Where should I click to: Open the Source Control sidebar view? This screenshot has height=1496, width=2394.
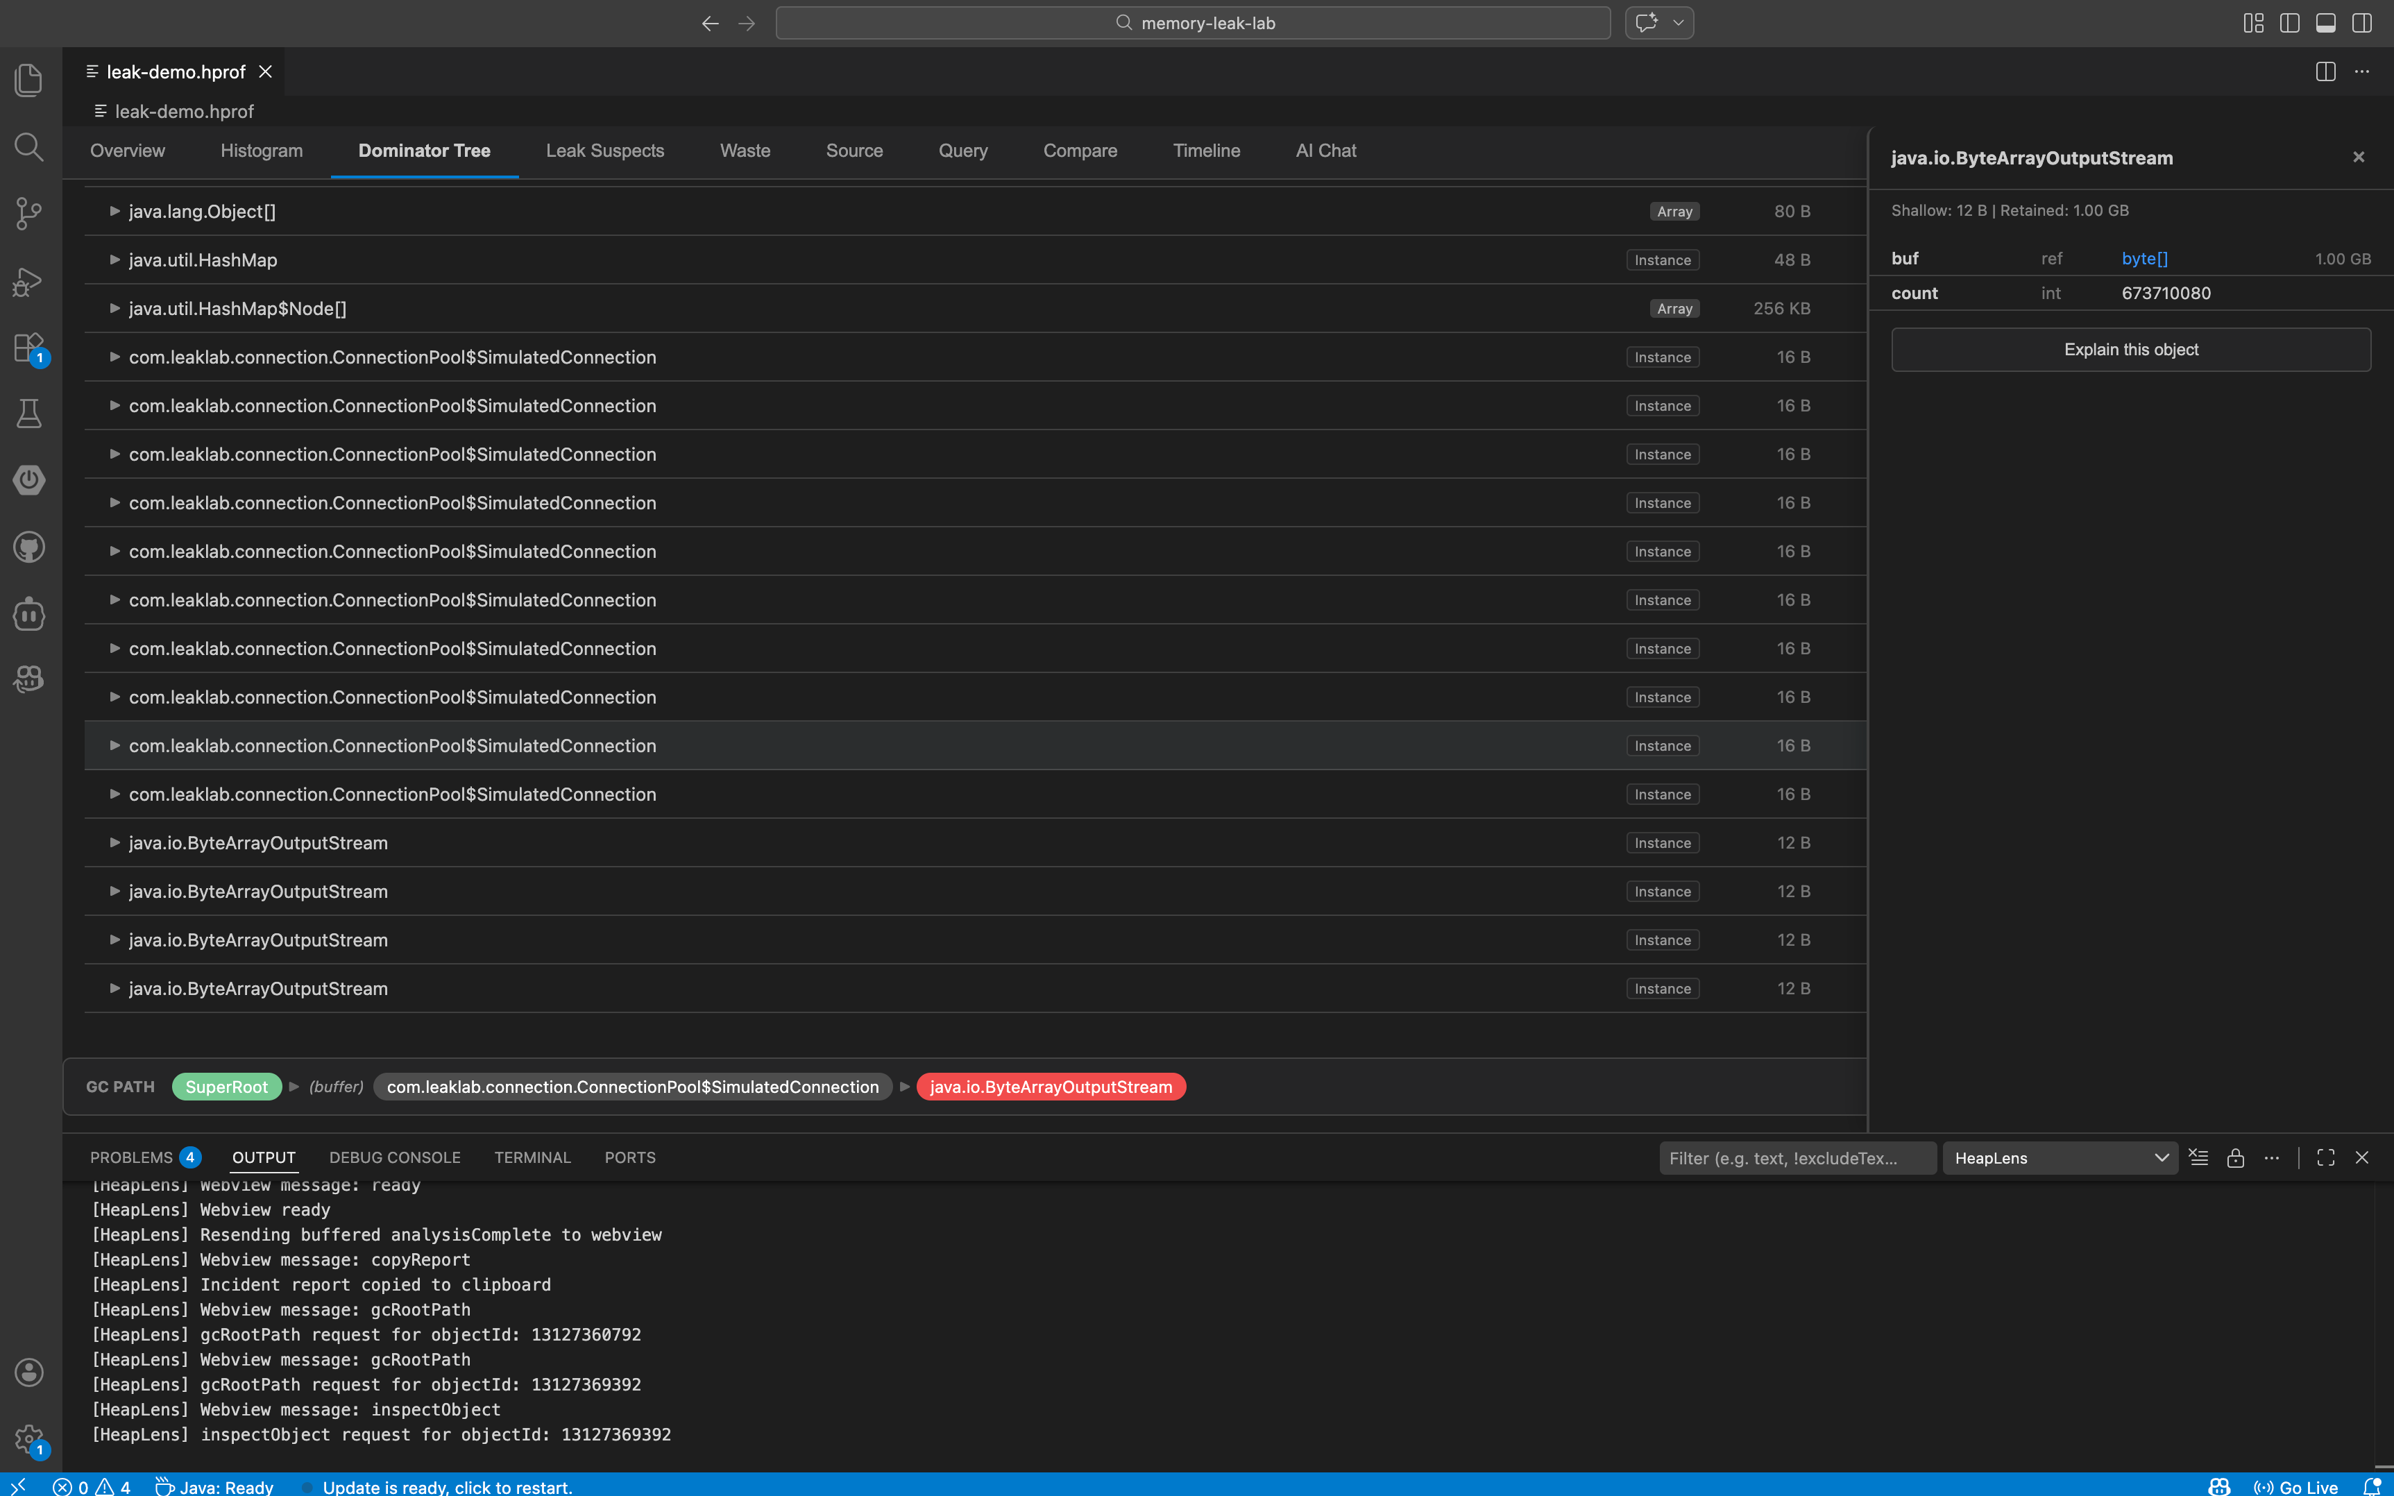pyautogui.click(x=28, y=213)
